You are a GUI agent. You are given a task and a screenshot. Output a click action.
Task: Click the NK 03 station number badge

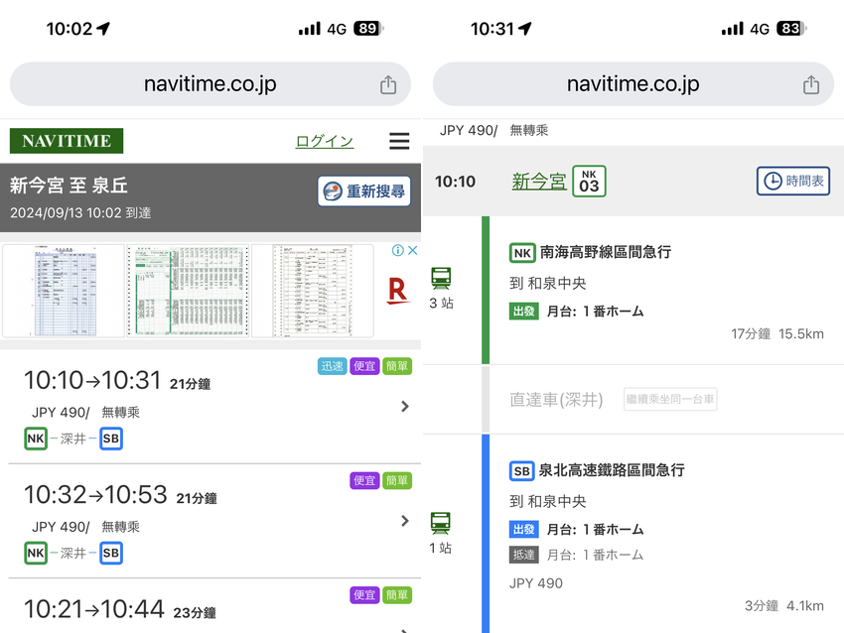[x=589, y=182]
